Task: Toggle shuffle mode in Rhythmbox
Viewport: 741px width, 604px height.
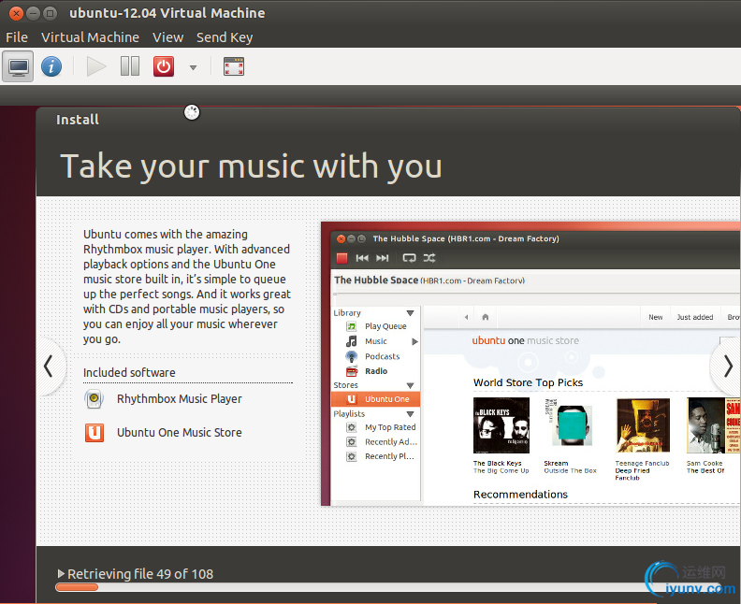Action: click(429, 258)
